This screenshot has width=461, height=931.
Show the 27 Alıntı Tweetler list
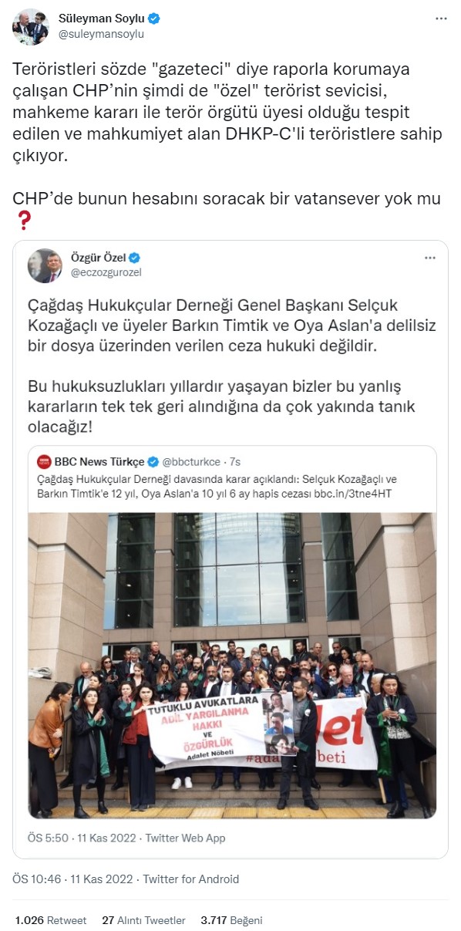[x=143, y=920]
